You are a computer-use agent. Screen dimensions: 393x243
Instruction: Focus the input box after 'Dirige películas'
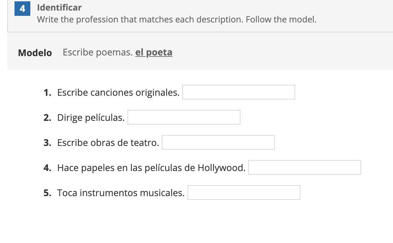point(184,117)
